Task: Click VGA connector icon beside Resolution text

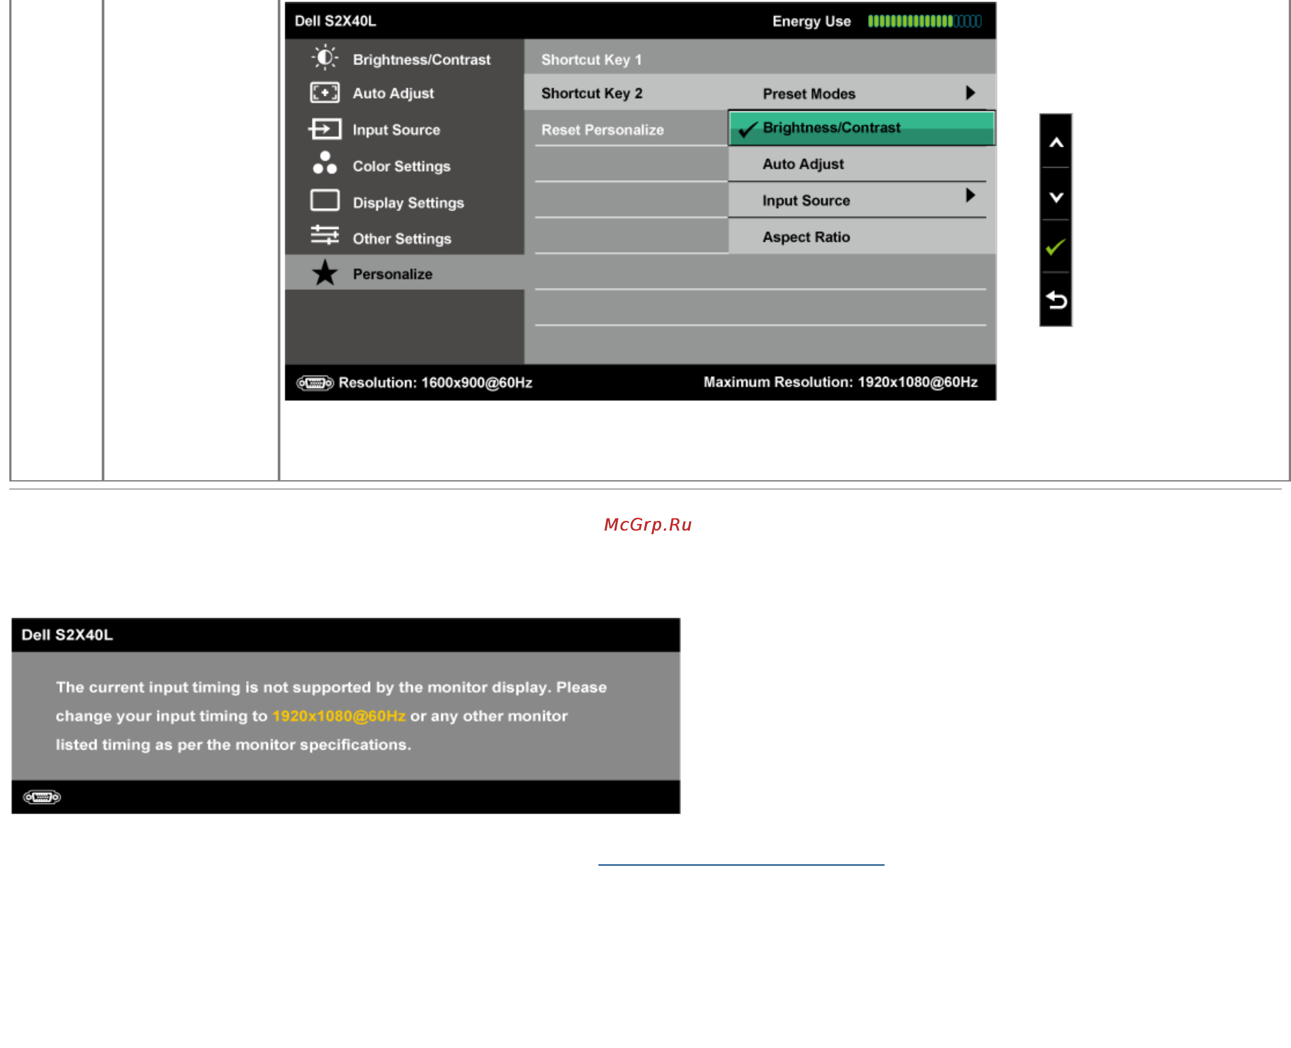Action: pos(315,383)
